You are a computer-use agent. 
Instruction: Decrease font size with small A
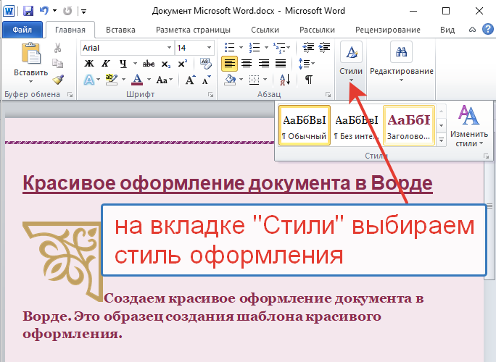click(x=206, y=80)
